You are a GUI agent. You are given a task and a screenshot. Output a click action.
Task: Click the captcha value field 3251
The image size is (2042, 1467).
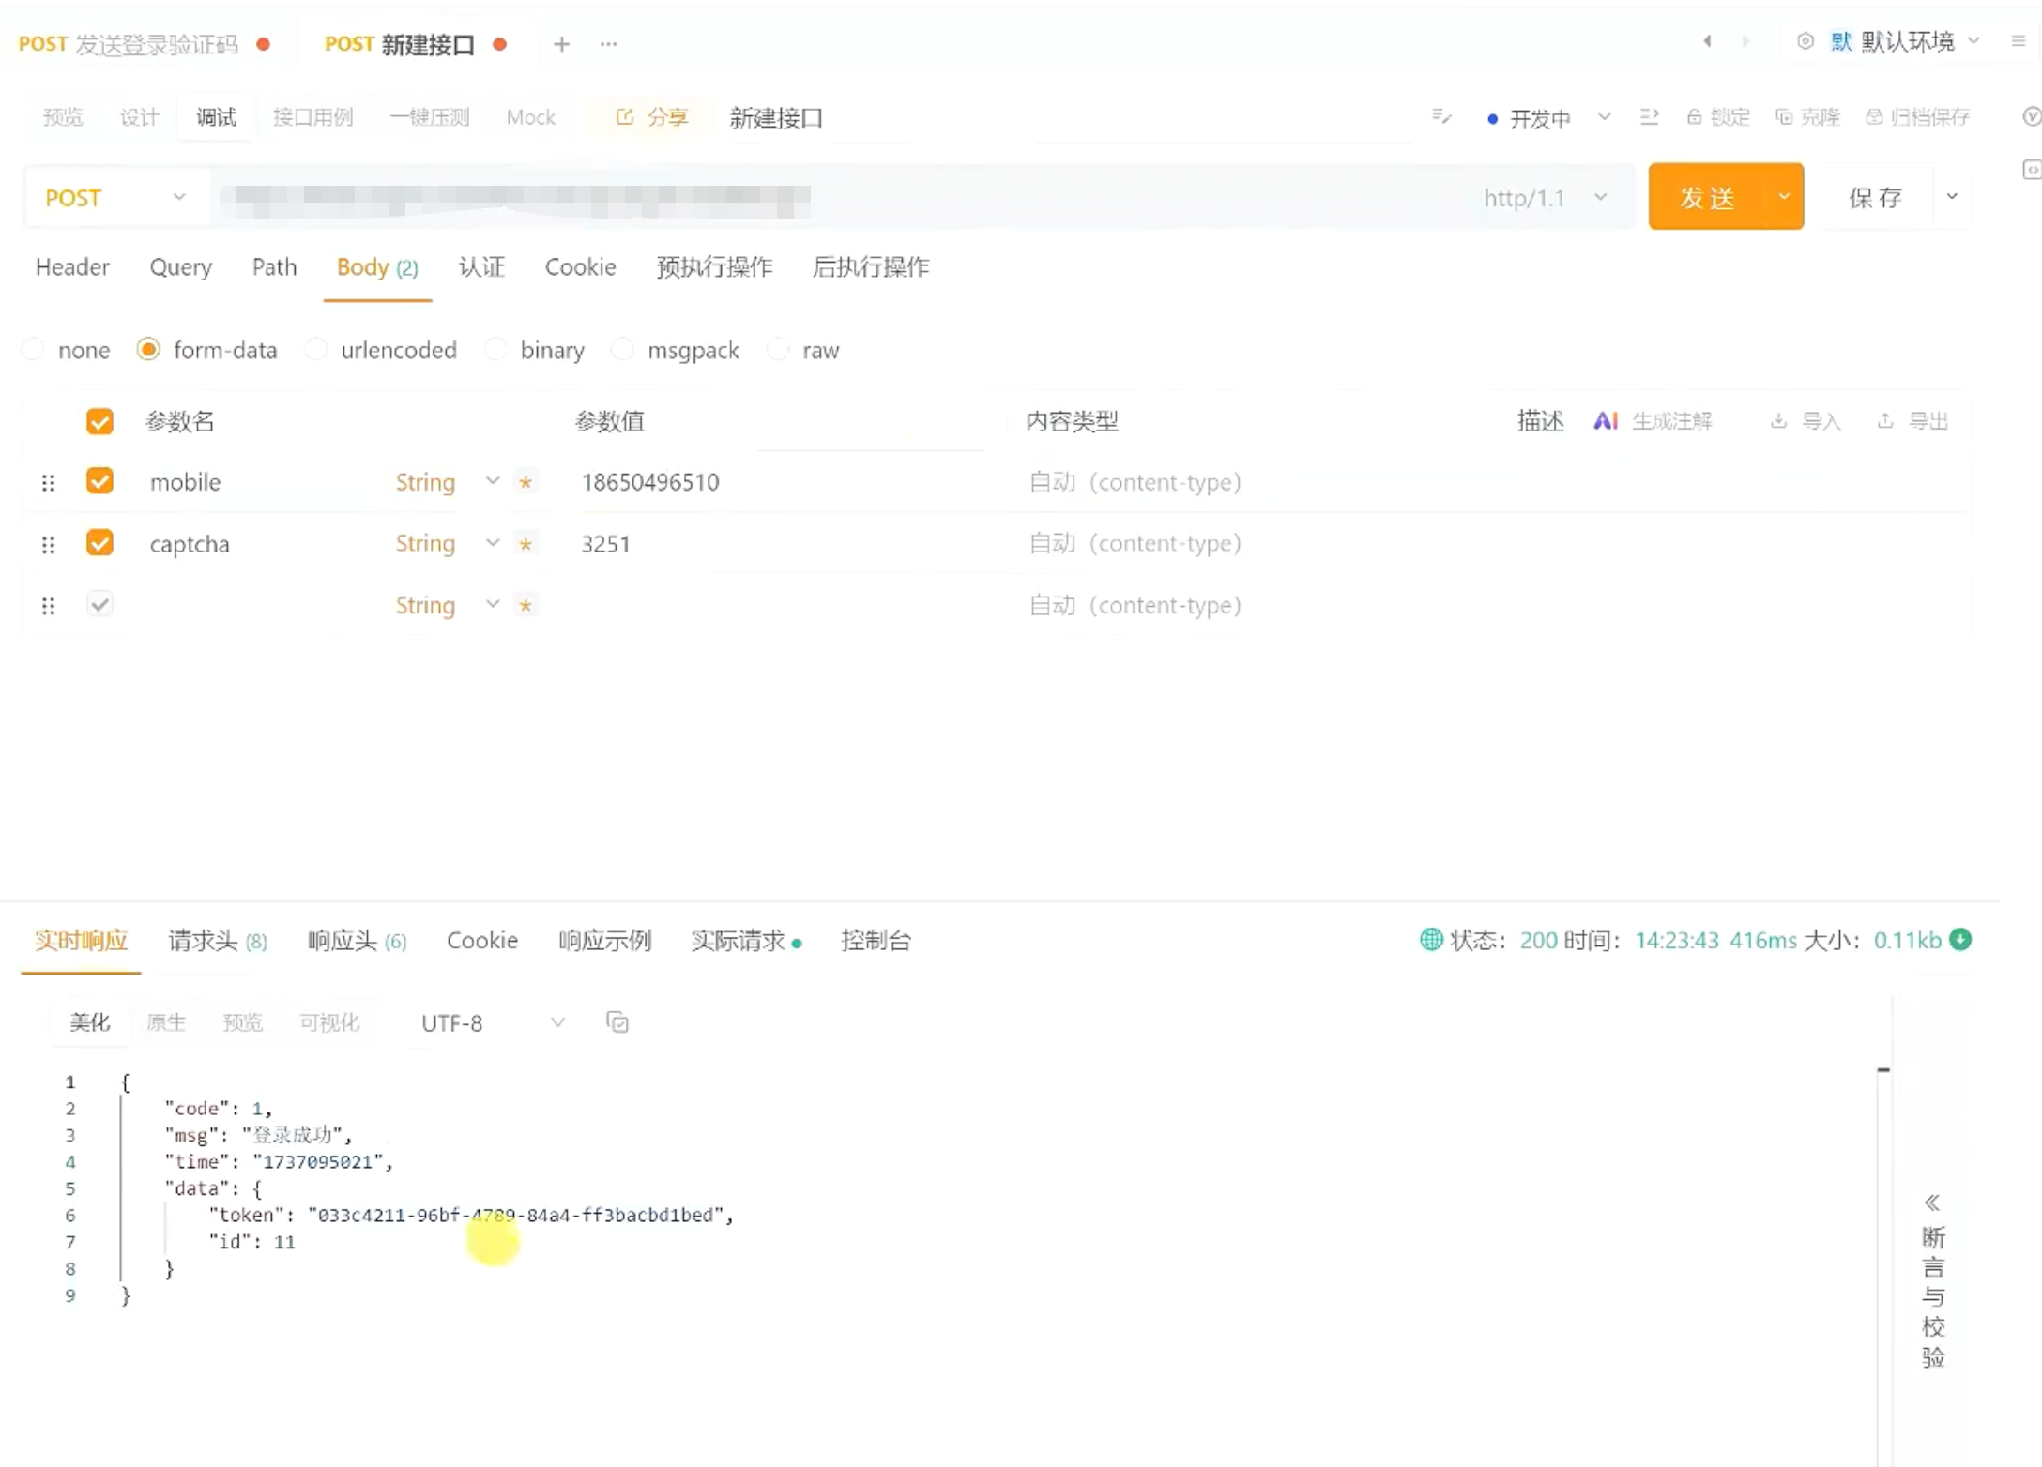pos(605,544)
